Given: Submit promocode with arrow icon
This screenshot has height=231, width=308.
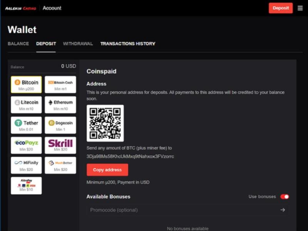Looking at the screenshot, I should click(x=283, y=210).
